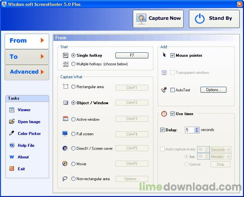Open the F7 single hotkey selector
This screenshot has width=244, height=197.
[x=132, y=55]
